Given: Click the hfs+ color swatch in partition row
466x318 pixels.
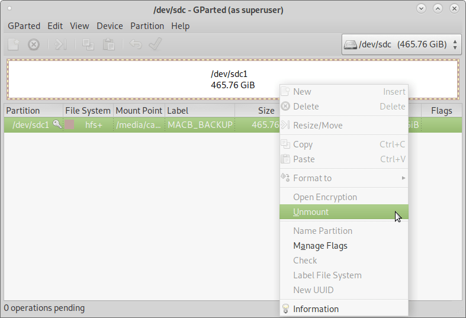Looking at the screenshot, I should pos(69,124).
